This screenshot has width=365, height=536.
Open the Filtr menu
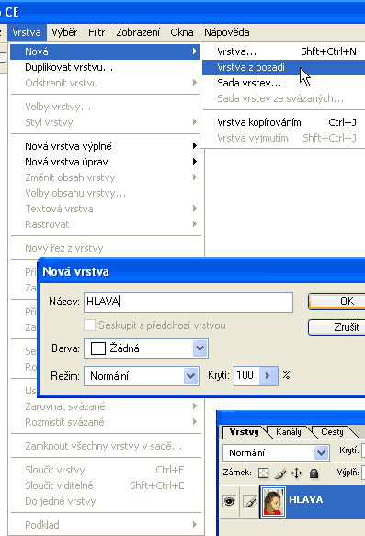97,32
